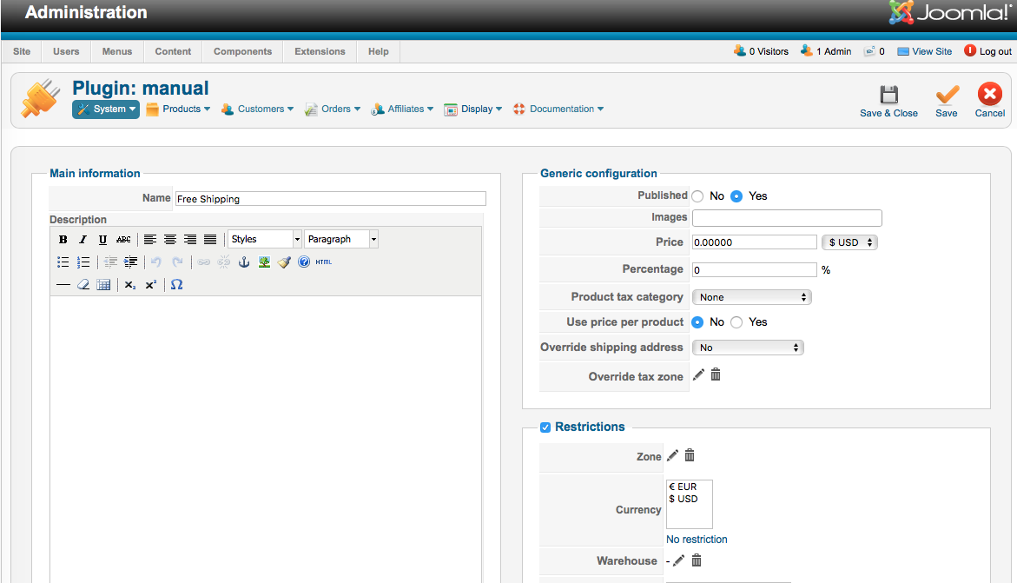Expand the Documentation menu
The image size is (1017, 583).
[558, 109]
